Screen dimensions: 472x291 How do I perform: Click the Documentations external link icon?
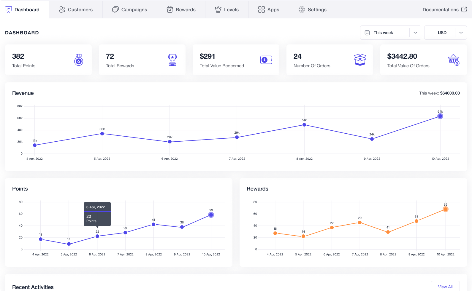464,9
